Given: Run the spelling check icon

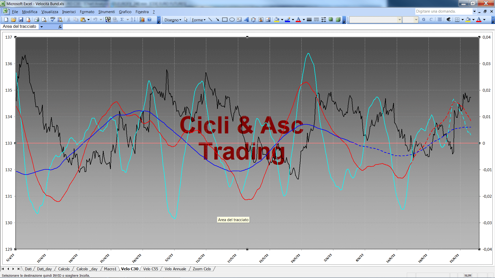Looking at the screenshot, I should pos(53,20).
